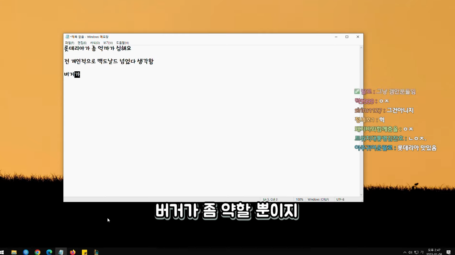Click the 편집(E) edit menu
The image size is (455, 255).
pyautogui.click(x=82, y=42)
